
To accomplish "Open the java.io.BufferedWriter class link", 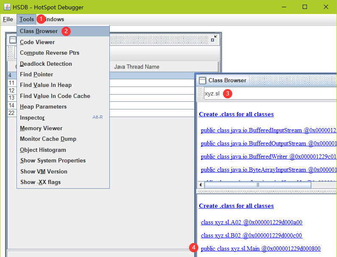I will [268, 157].
